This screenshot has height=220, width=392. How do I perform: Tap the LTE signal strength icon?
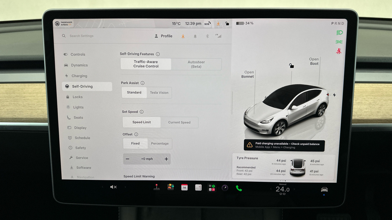219,36
